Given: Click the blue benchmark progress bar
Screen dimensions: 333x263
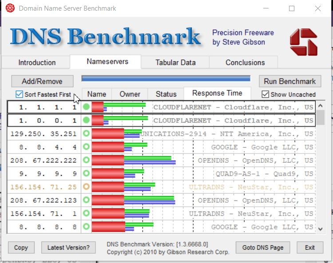Looking at the screenshot, I should click(x=166, y=79).
